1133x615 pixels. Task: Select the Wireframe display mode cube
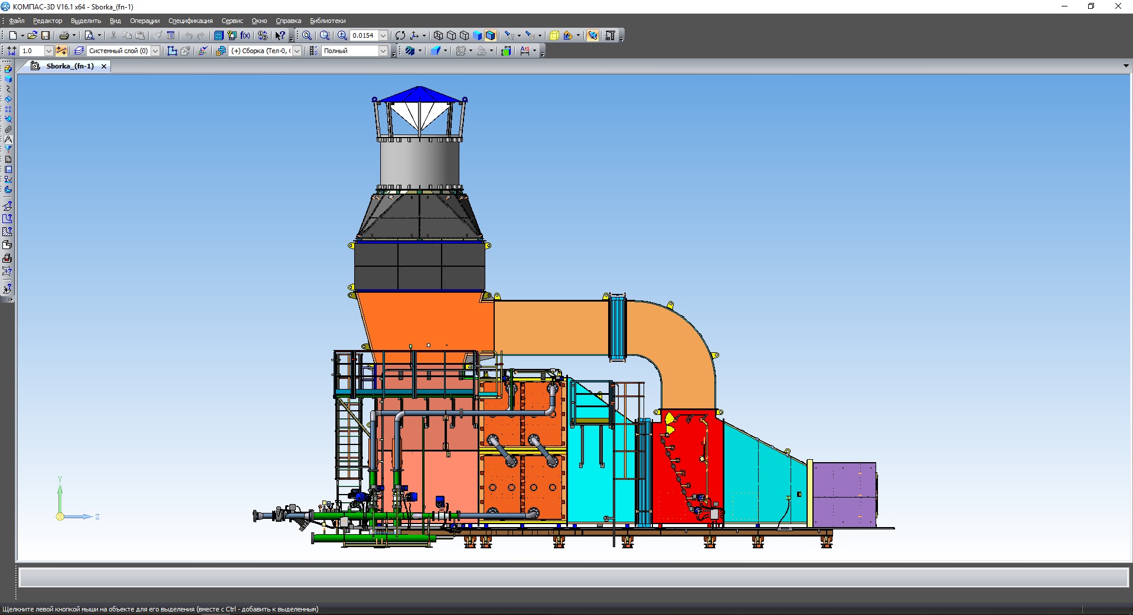438,35
